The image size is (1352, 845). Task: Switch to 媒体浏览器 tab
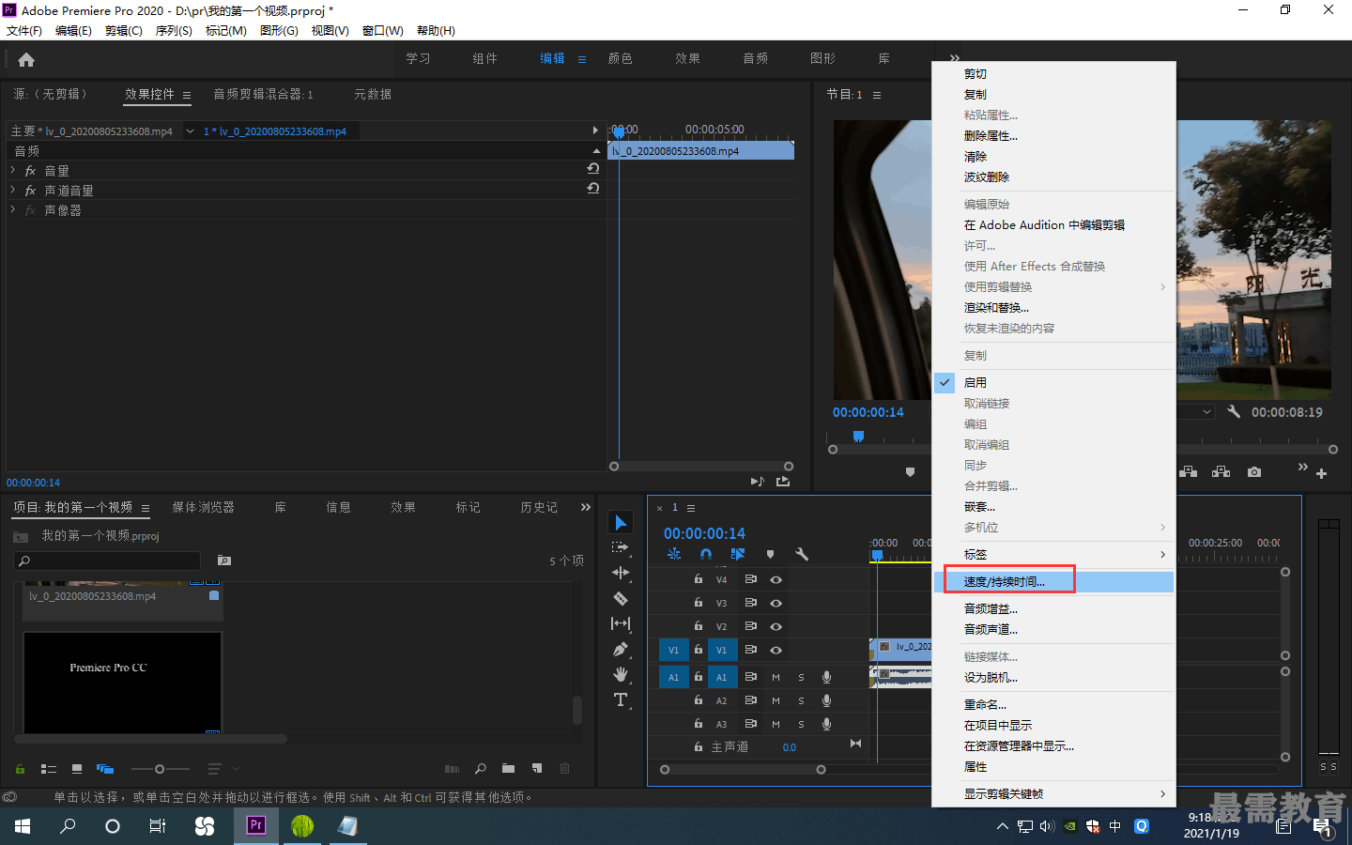pyautogui.click(x=203, y=507)
